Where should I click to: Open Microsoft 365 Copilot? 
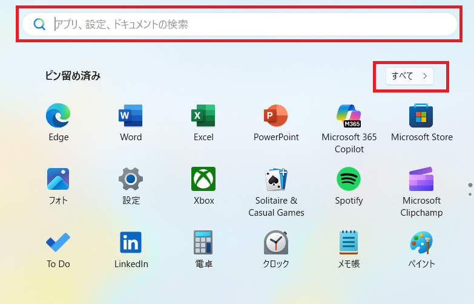click(349, 115)
